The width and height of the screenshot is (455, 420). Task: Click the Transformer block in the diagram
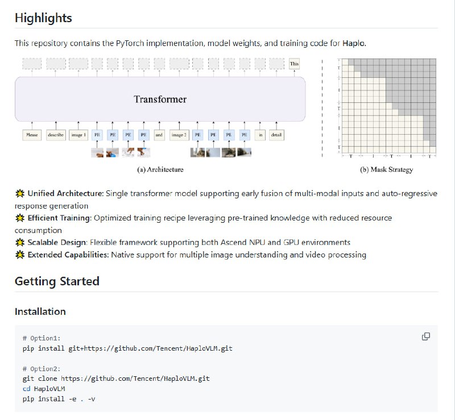[x=160, y=99]
